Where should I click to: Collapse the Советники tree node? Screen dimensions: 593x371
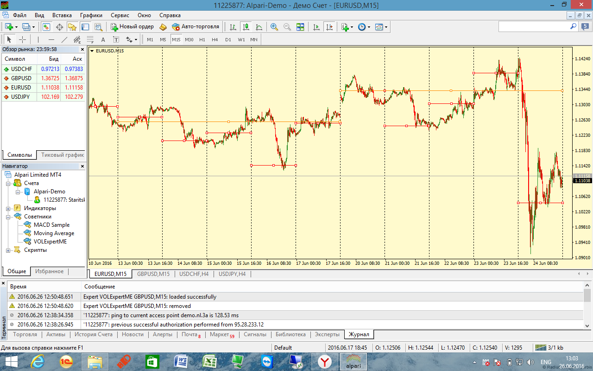8,217
